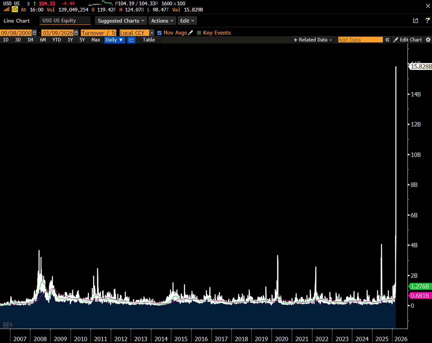Switch to the Table view tab

pyautogui.click(x=148, y=40)
